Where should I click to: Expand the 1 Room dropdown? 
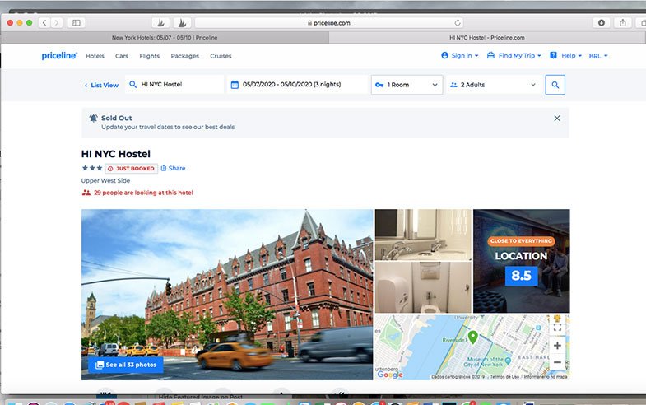tap(407, 85)
